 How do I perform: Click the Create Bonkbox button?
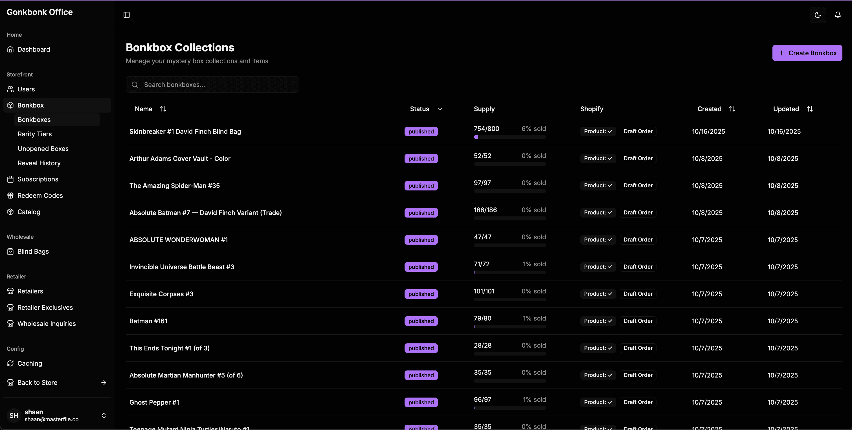click(807, 53)
